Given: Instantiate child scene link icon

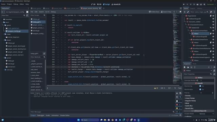Looking at the screenshot, I should pos(188,12).
